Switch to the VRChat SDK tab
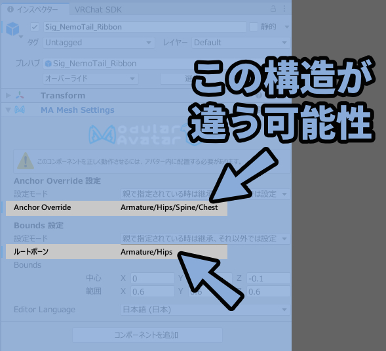Screen dimensions: 386x351 (98, 10)
